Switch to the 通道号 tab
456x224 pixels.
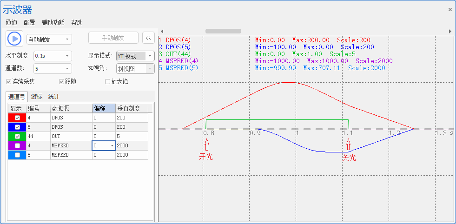[17, 97]
